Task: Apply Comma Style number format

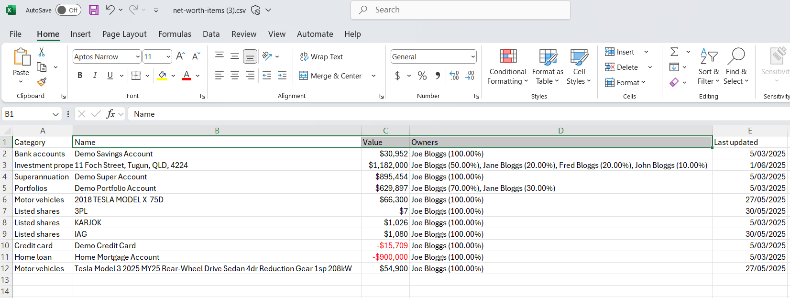Action: coord(438,76)
